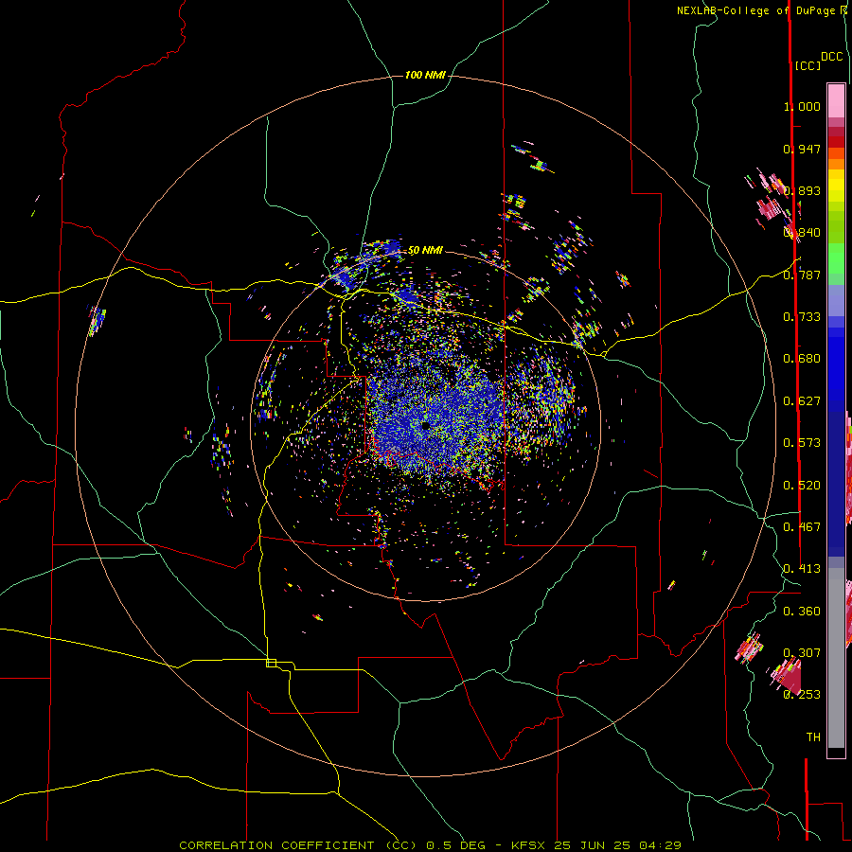The height and width of the screenshot is (852, 852).
Task: Click the 0.680 scale value
Action: click(802, 359)
